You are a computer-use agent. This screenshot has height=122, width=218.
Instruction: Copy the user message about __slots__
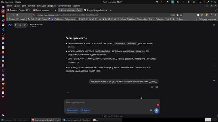(x=152, y=87)
